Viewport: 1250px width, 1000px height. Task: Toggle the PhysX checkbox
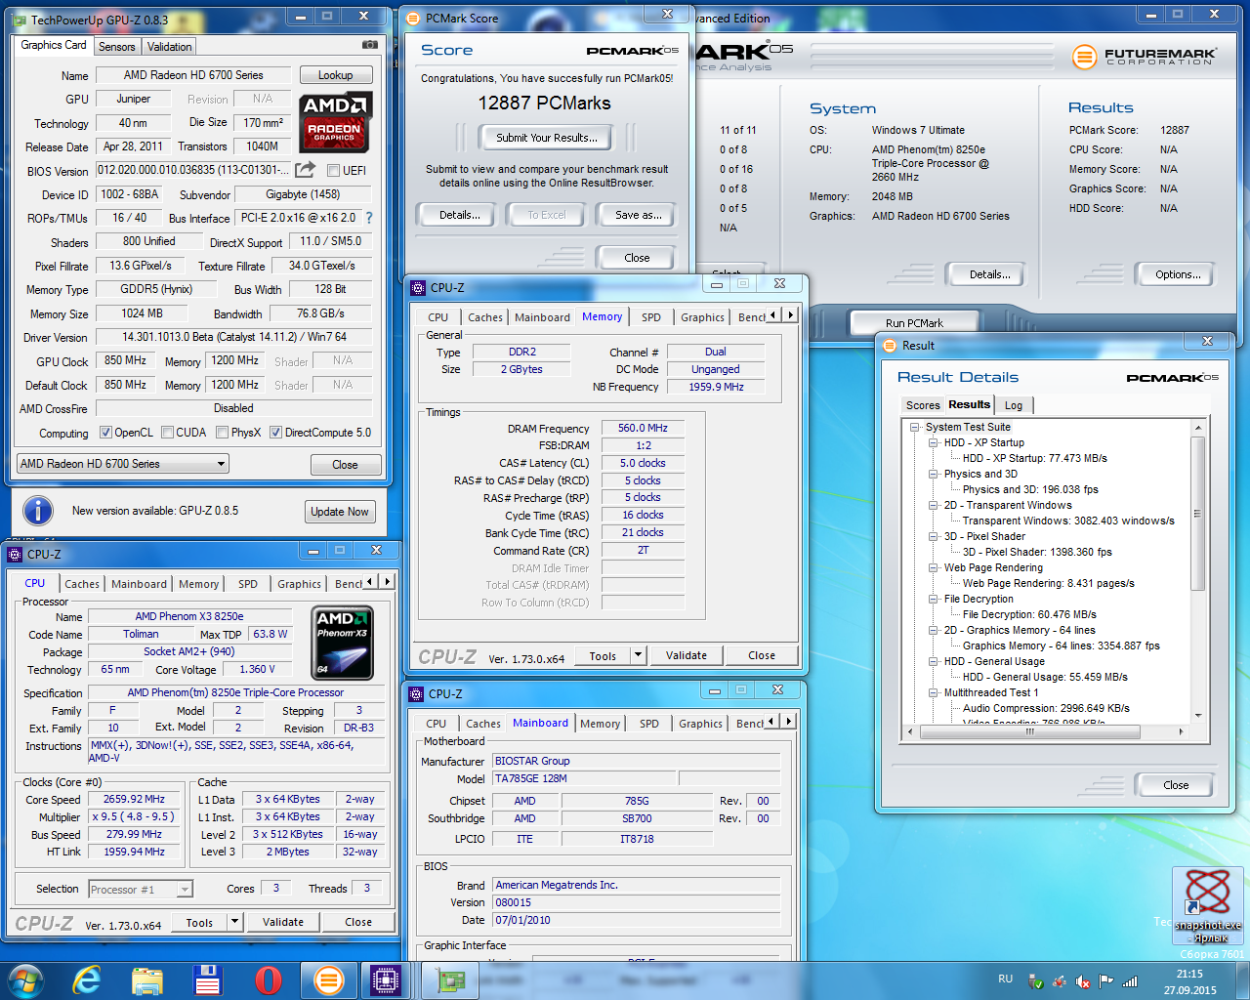point(223,433)
